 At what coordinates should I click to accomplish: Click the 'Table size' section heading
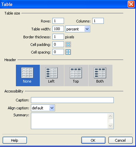coord(12,13)
